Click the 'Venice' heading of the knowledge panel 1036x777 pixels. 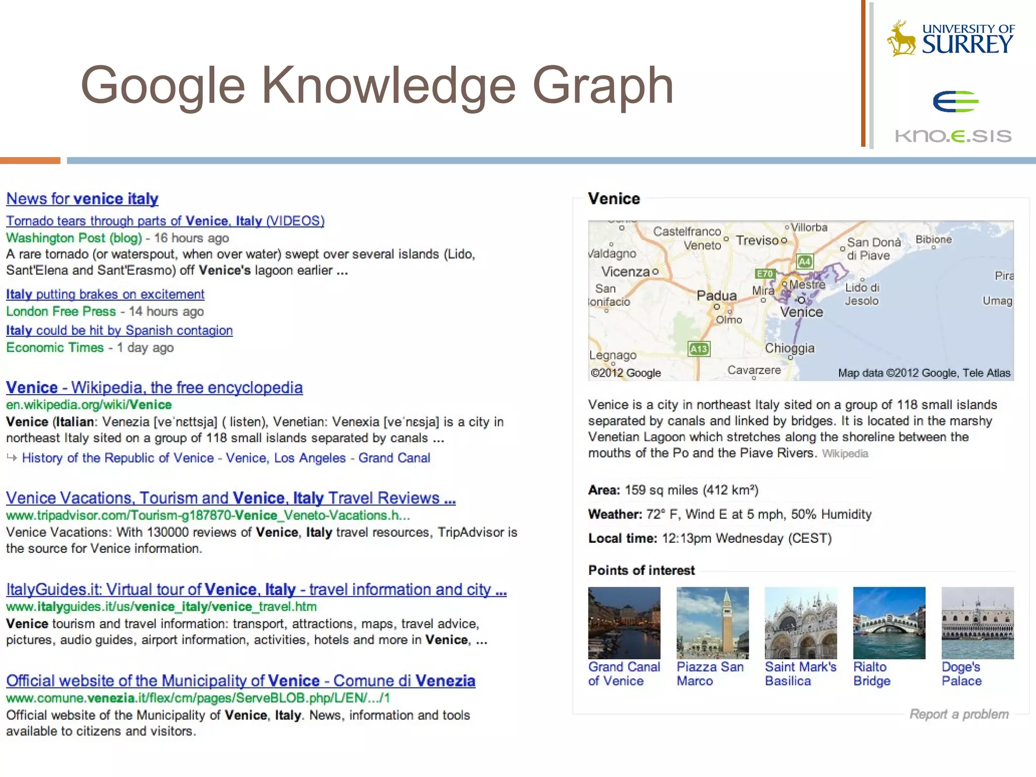click(x=614, y=199)
